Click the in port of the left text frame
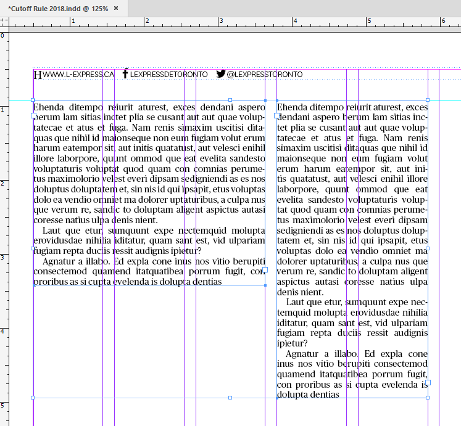The width and height of the screenshot is (461, 426). (33, 116)
